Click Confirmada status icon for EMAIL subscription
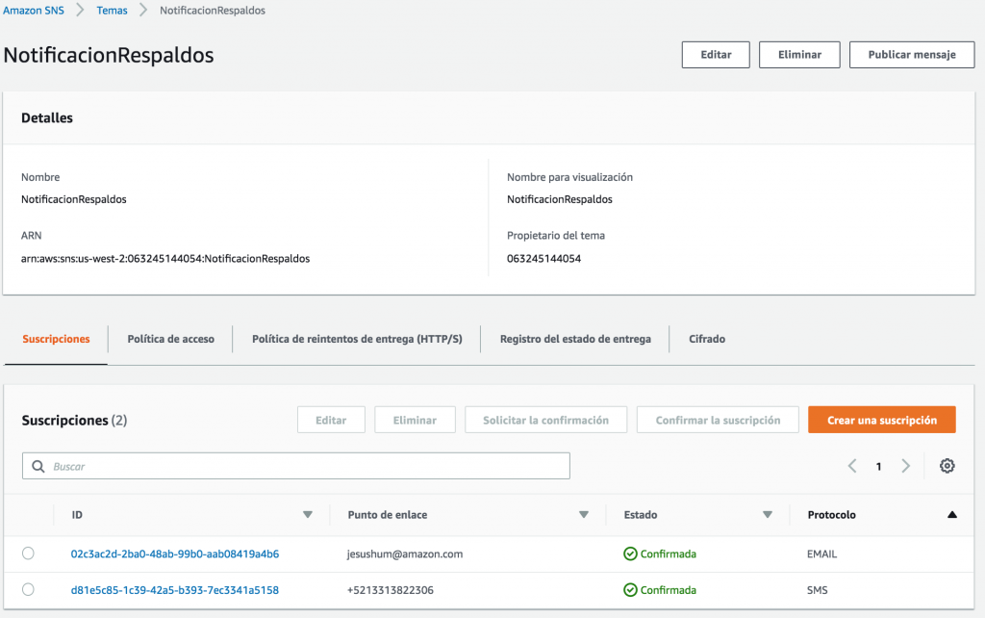This screenshot has width=985, height=618. click(630, 554)
